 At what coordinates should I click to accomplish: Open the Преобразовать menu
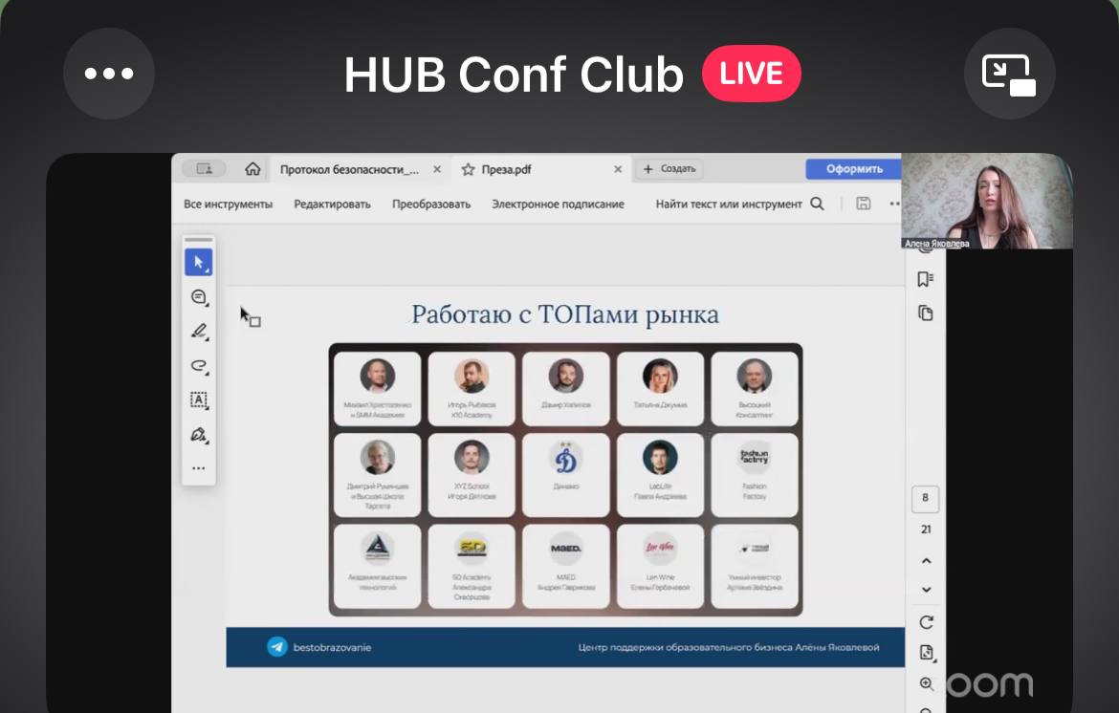coord(431,204)
